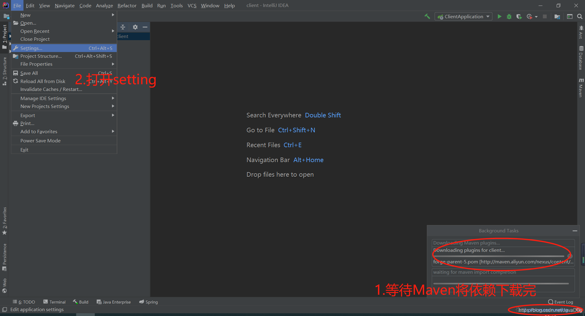Open the Event Log
585x316 pixels.
coord(561,302)
